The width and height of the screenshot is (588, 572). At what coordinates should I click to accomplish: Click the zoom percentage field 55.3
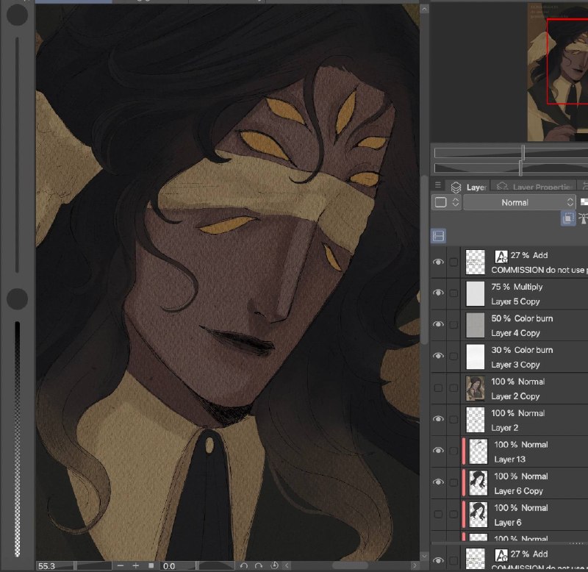(55, 566)
